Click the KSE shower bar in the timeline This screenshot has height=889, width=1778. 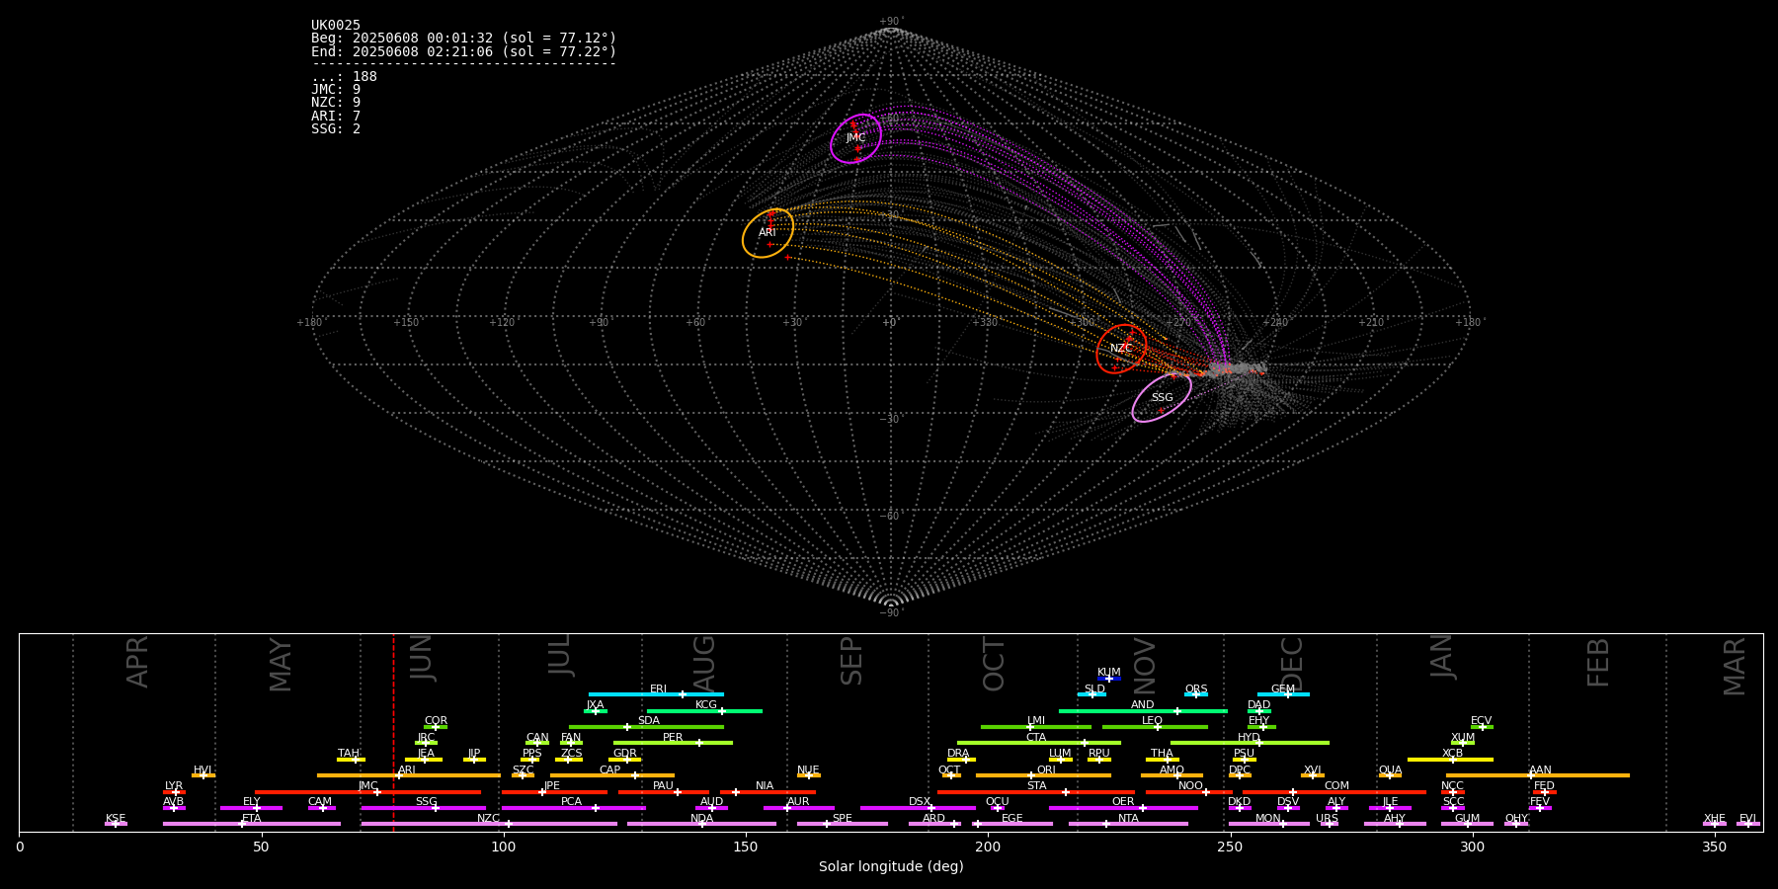point(116,824)
